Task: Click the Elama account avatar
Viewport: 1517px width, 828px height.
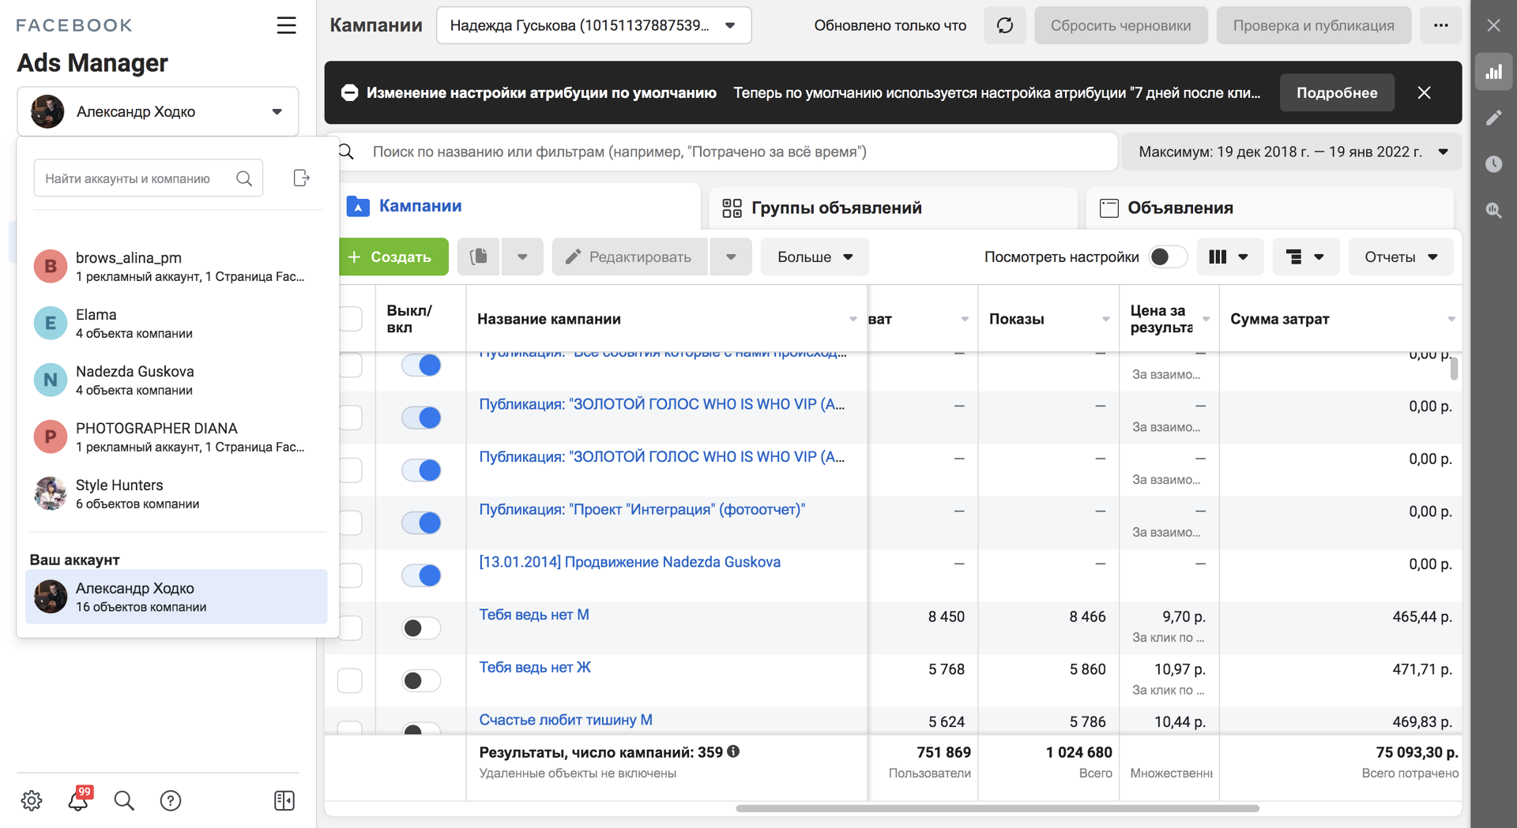Action: pos(51,323)
